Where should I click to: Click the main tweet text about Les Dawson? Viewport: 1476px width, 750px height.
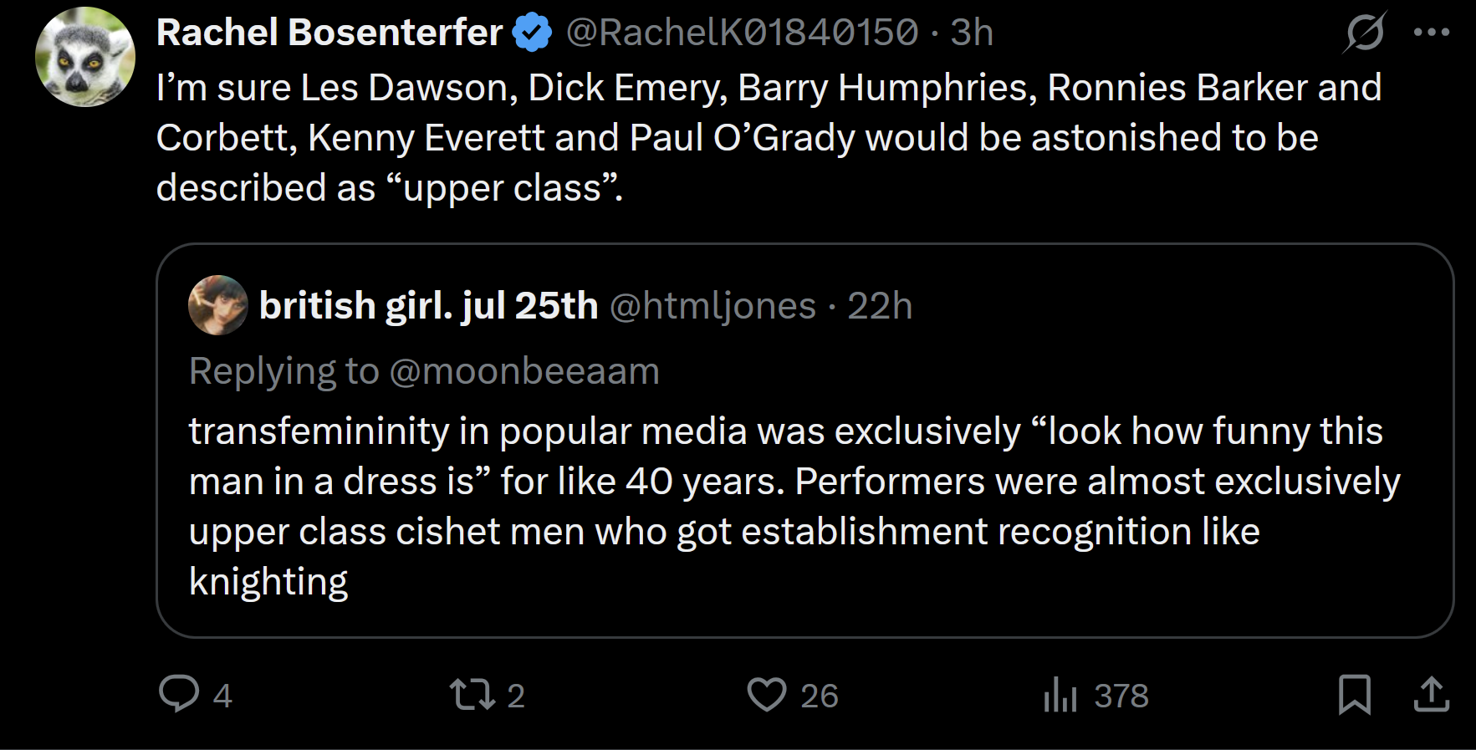click(x=769, y=138)
